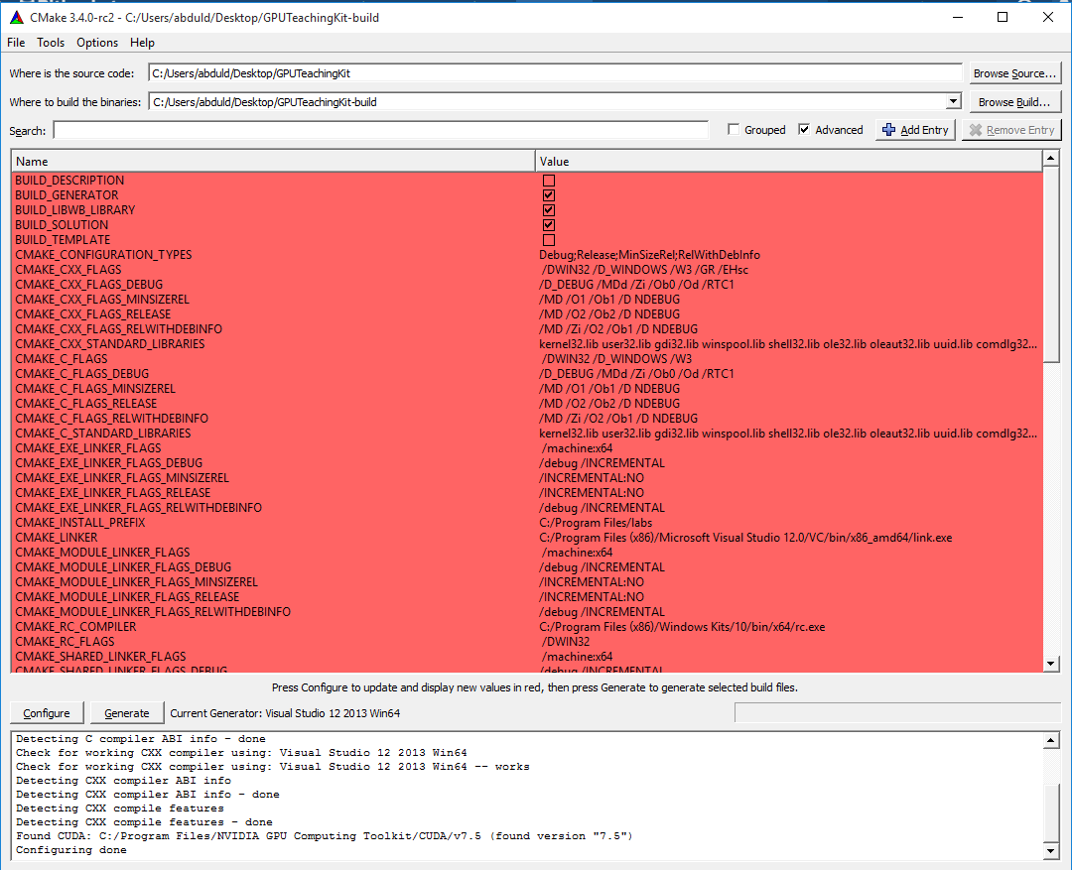Click the Browse Source button
Screen dimensions: 1072x870
tap(1014, 73)
